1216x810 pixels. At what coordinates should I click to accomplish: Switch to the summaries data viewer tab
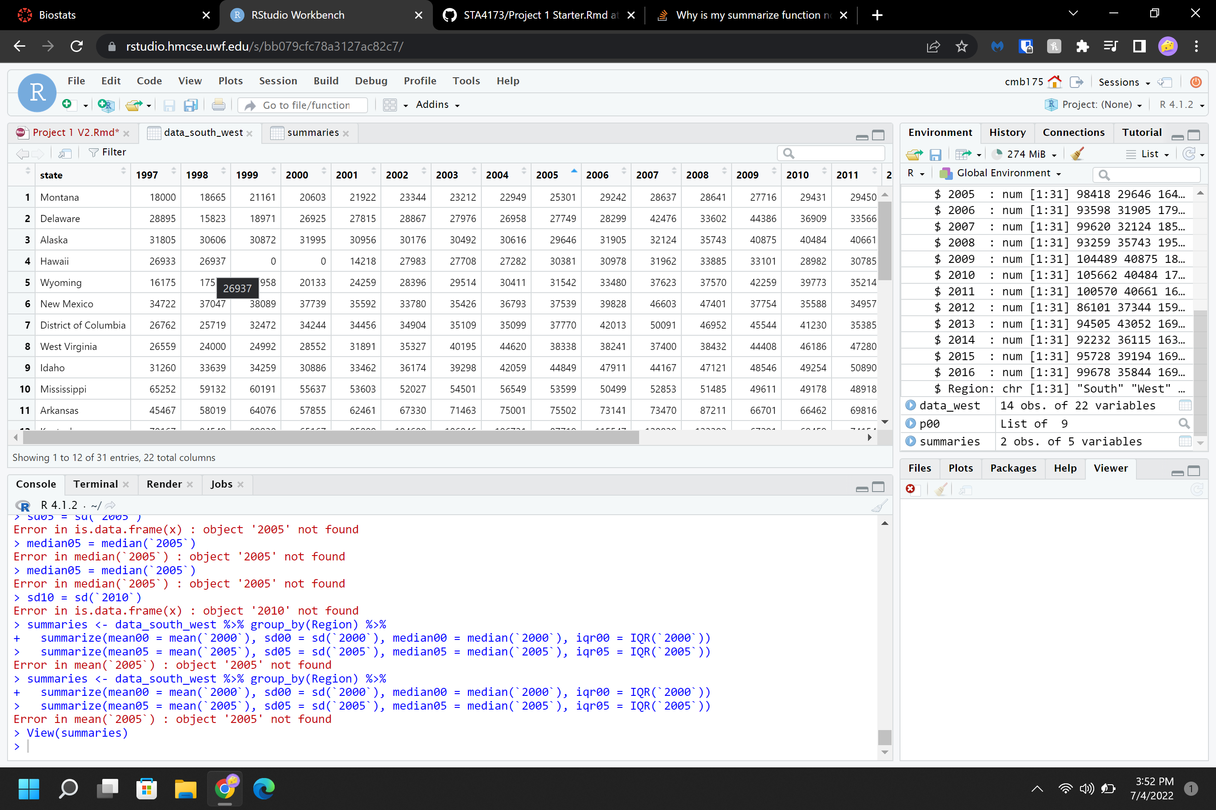pyautogui.click(x=313, y=133)
